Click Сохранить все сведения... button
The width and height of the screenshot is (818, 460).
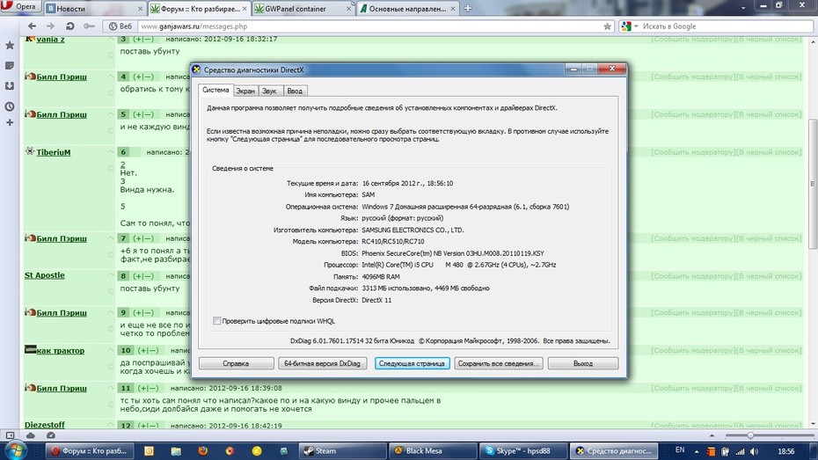[x=498, y=363]
